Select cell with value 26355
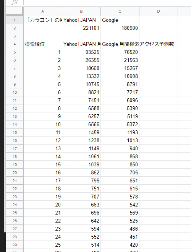This screenshot has height=252, width=191. click(81, 60)
